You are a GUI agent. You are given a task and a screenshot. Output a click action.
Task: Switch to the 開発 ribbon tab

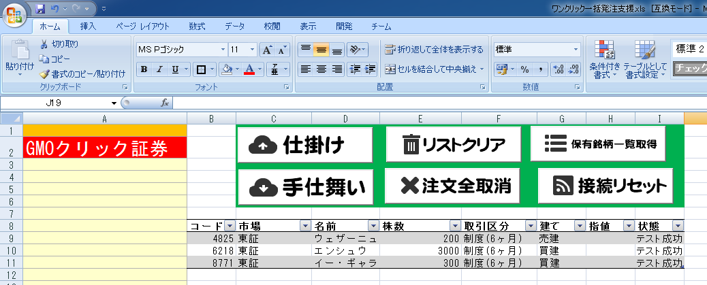click(344, 27)
